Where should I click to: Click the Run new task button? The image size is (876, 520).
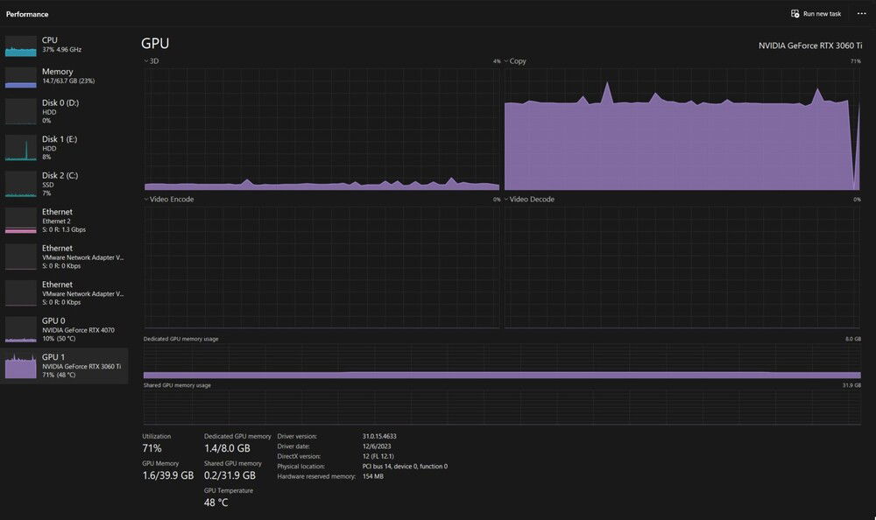tap(816, 14)
